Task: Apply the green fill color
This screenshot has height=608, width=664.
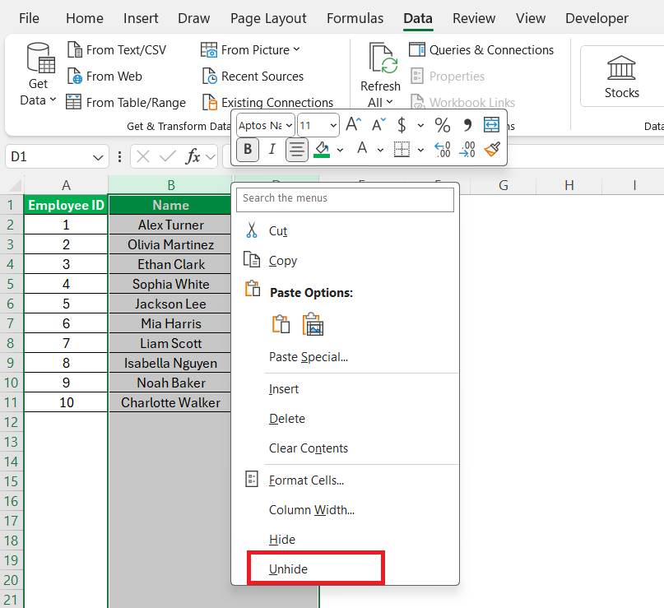Action: point(322,150)
